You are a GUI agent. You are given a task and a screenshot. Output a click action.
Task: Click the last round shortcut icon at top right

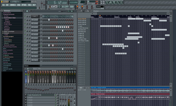tap(121, 2)
